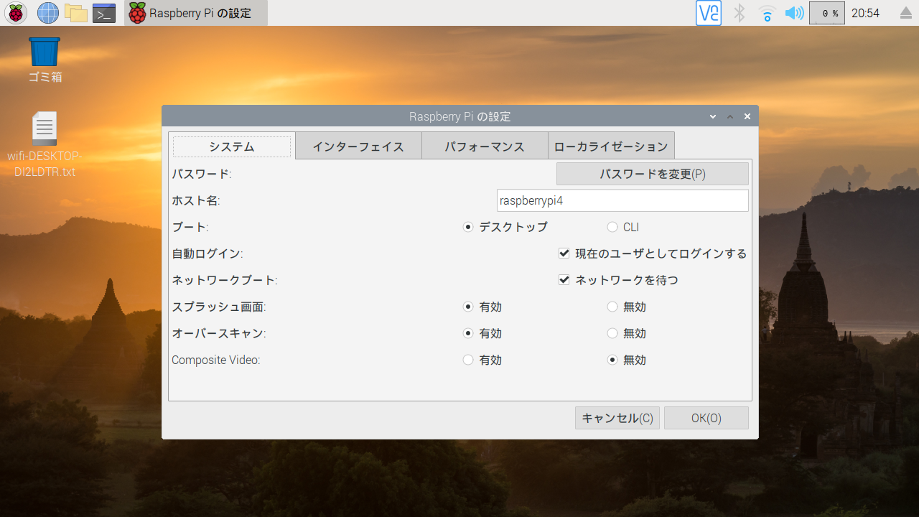Open the VNC server tray icon
Viewport: 919px width, 517px height.
(x=709, y=13)
